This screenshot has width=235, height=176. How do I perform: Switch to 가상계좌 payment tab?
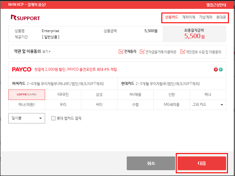point(206,17)
